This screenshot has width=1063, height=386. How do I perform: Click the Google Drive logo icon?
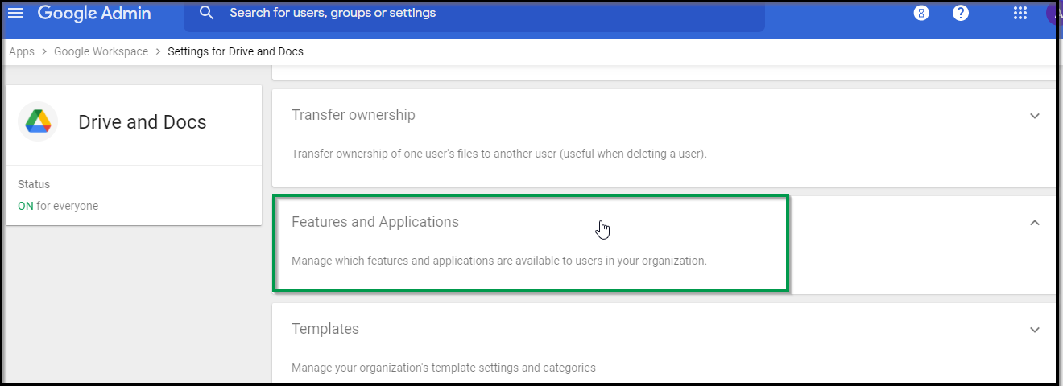tap(38, 122)
